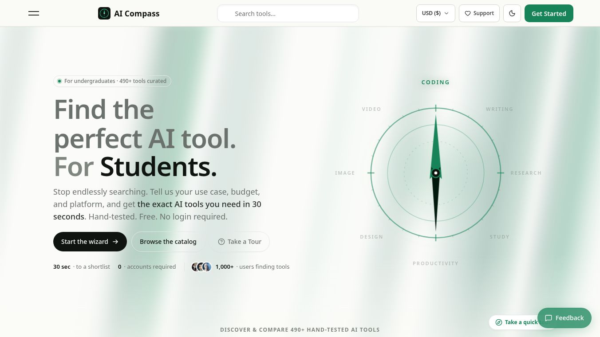The width and height of the screenshot is (600, 337).
Task: Click Browse the catalog button
Action: (x=168, y=242)
